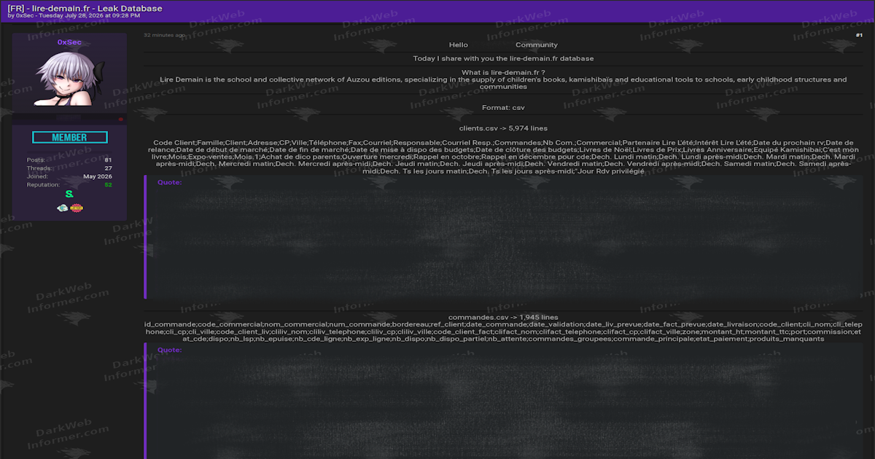Select the 'commandes.csv -> 1,945 lines' text
875x459 pixels.
tap(503, 318)
